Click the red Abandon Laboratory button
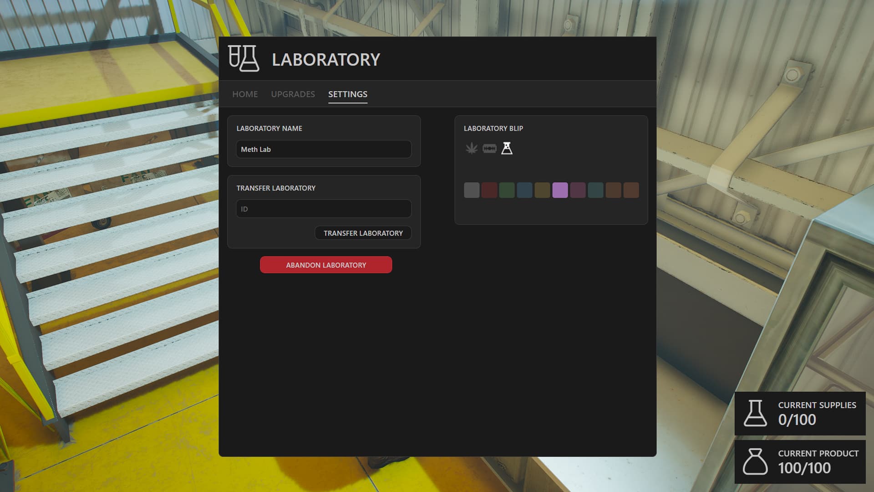The width and height of the screenshot is (874, 492). pyautogui.click(x=326, y=265)
